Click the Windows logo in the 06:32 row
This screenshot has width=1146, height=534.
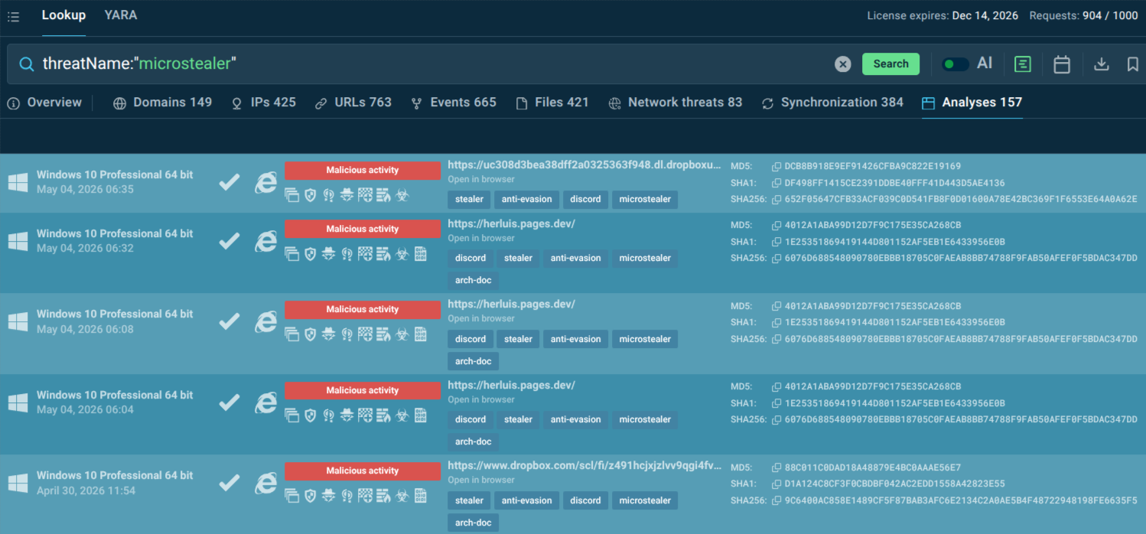18,241
